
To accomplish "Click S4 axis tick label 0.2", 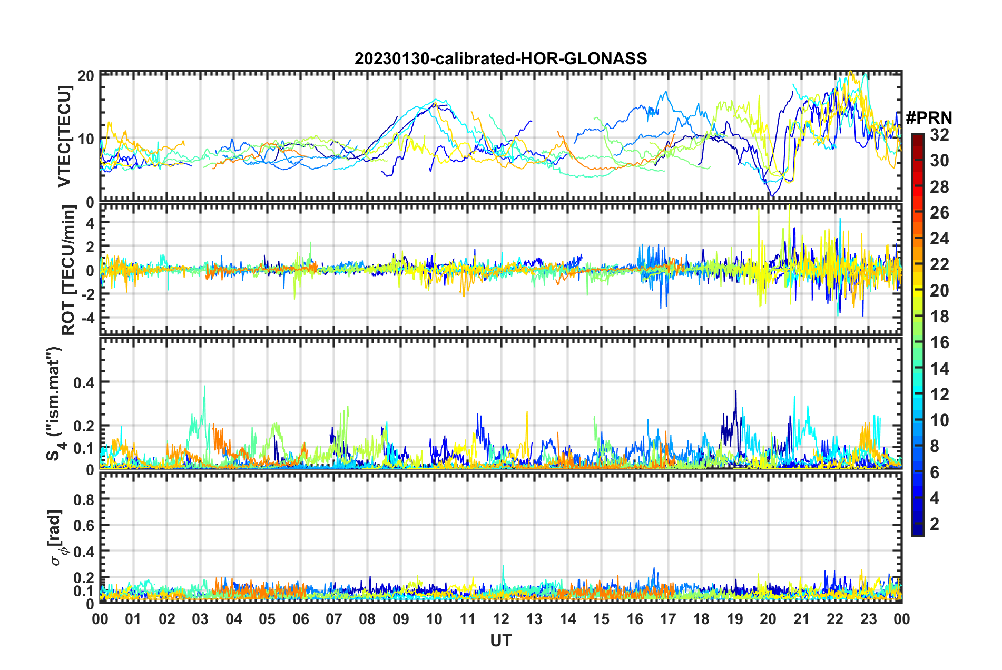I will click(84, 426).
